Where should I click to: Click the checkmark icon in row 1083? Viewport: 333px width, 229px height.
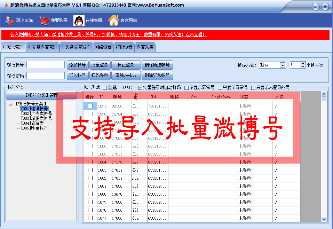click(276, 170)
